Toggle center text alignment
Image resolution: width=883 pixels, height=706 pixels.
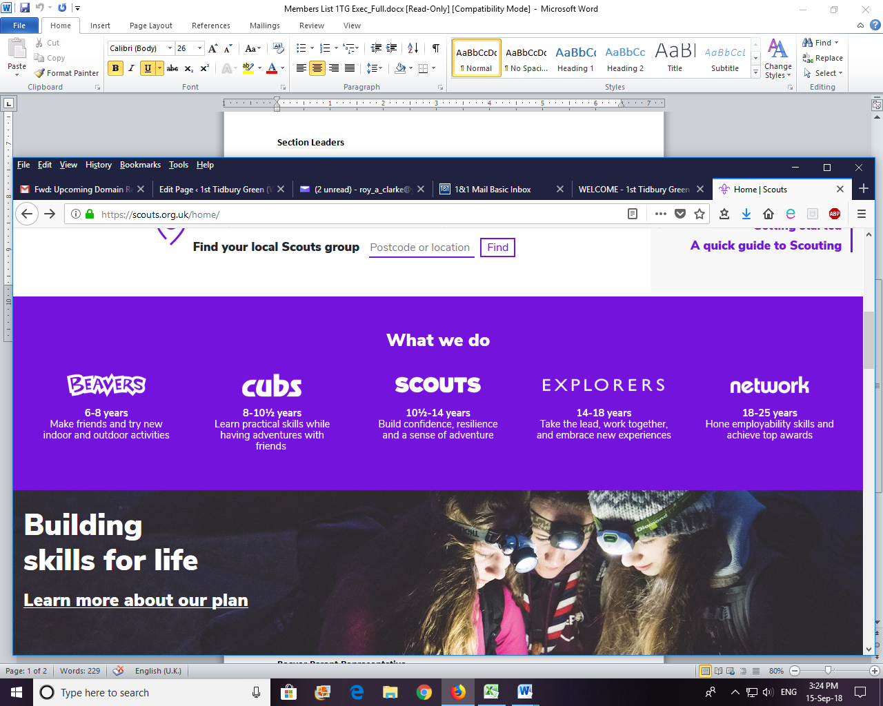point(317,68)
